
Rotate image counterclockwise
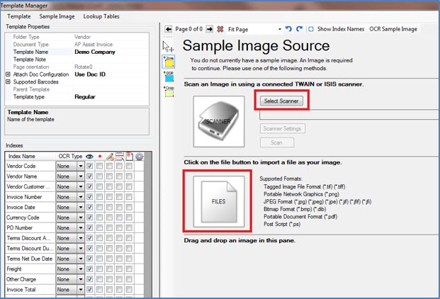(288, 29)
